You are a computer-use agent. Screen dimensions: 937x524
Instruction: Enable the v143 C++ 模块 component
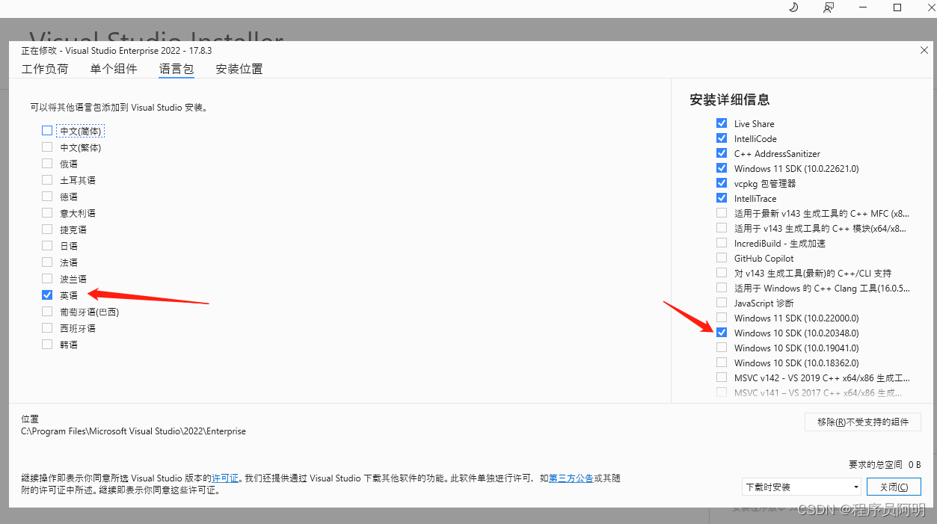coord(722,228)
